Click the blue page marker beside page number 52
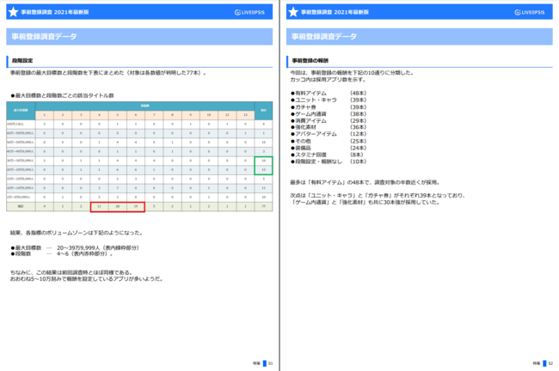The image size is (559, 371). click(544, 363)
